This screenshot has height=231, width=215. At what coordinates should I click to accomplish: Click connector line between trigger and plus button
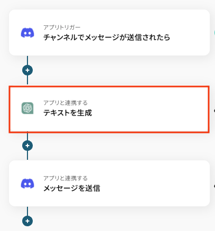27,60
